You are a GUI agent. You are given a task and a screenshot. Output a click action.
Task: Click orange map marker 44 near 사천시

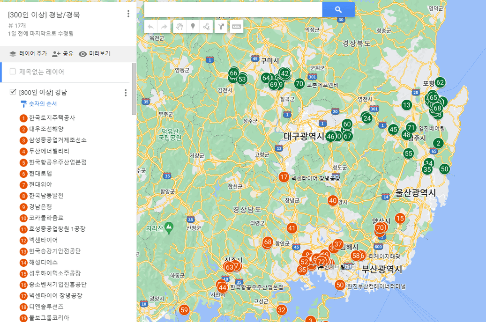222,288
